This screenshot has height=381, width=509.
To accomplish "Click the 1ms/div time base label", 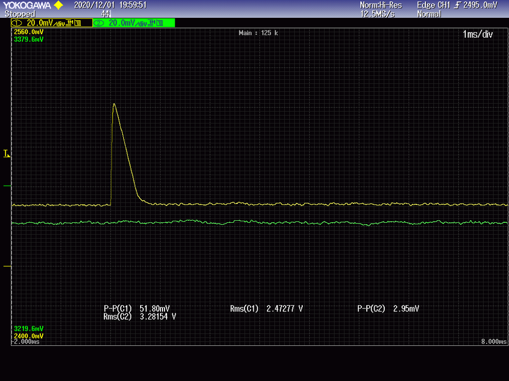I will [477, 35].
